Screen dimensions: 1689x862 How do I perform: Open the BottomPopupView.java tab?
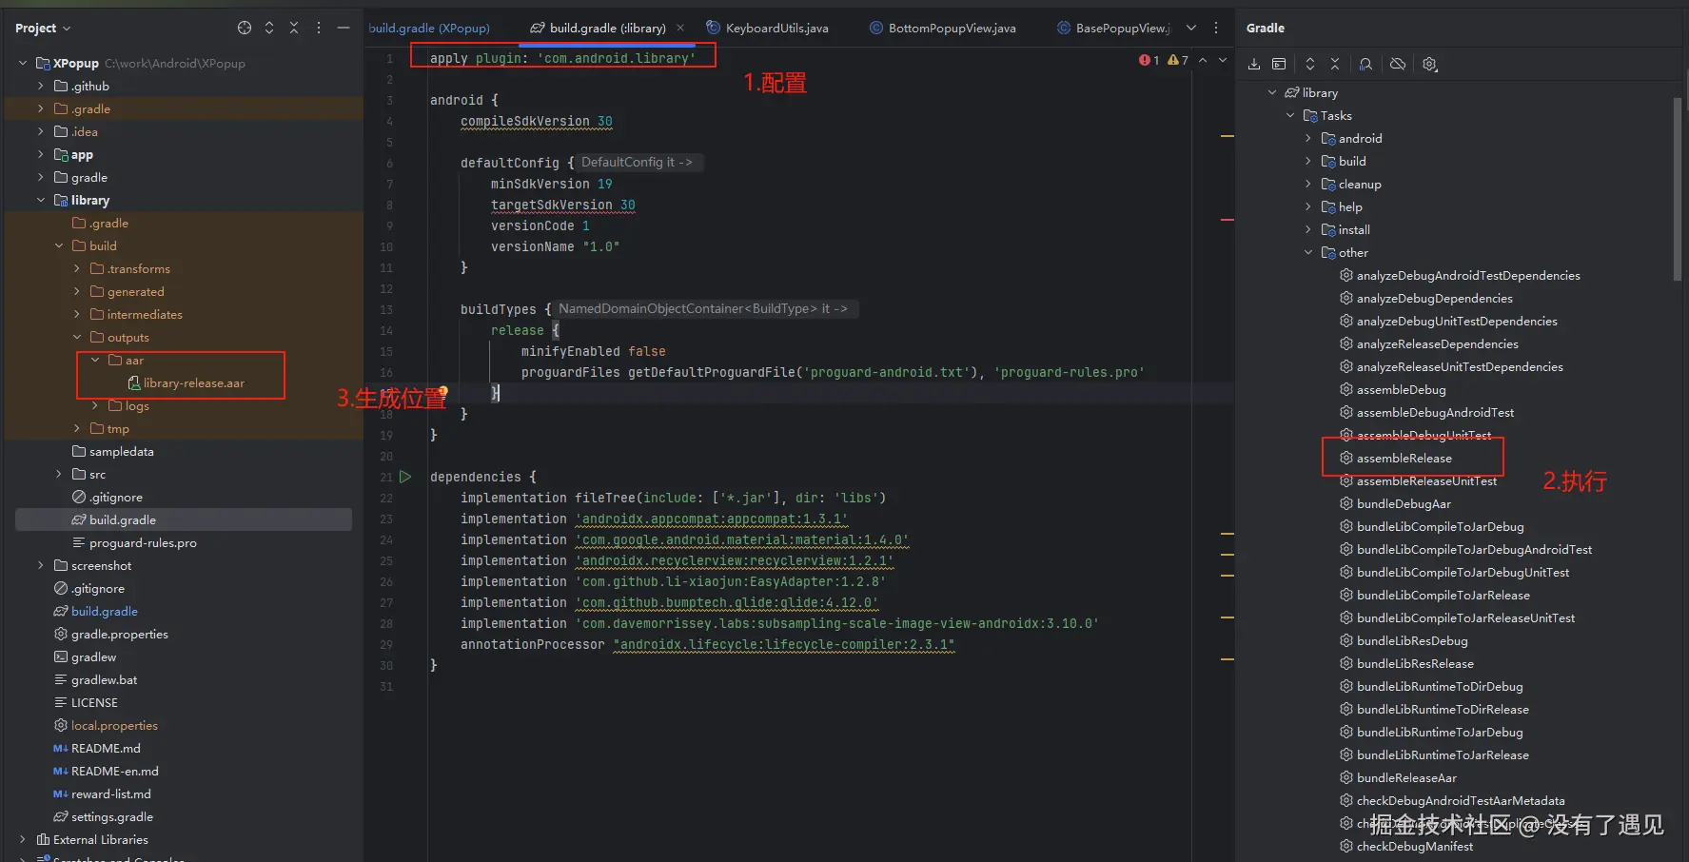click(x=942, y=28)
